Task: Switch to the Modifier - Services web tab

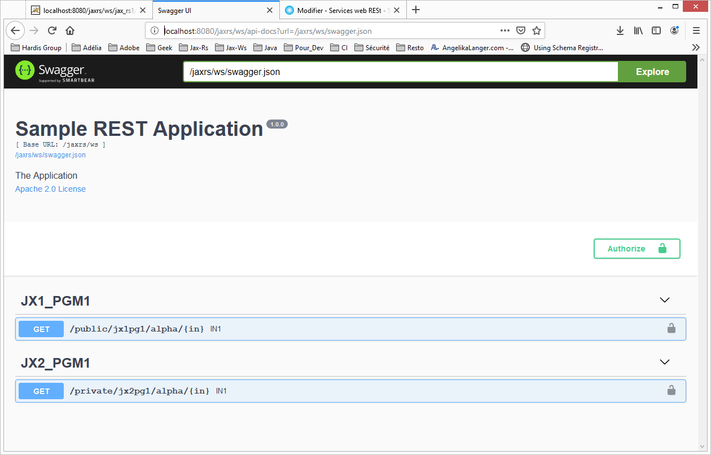Action: [x=343, y=10]
